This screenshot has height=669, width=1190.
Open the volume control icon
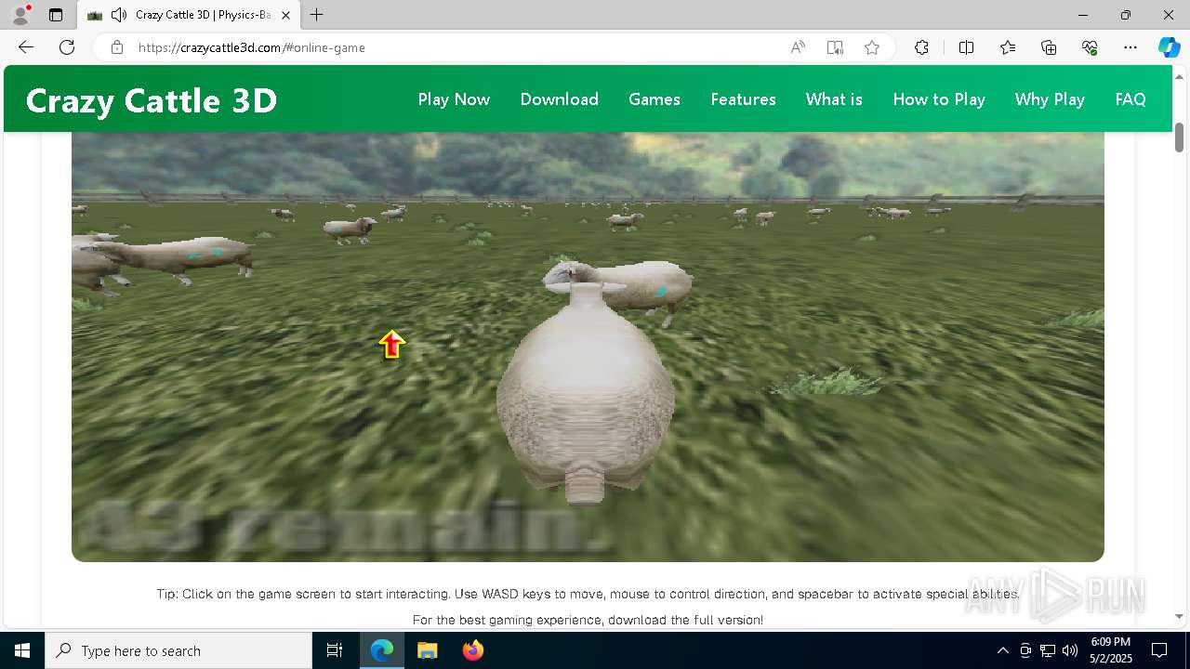click(1070, 650)
